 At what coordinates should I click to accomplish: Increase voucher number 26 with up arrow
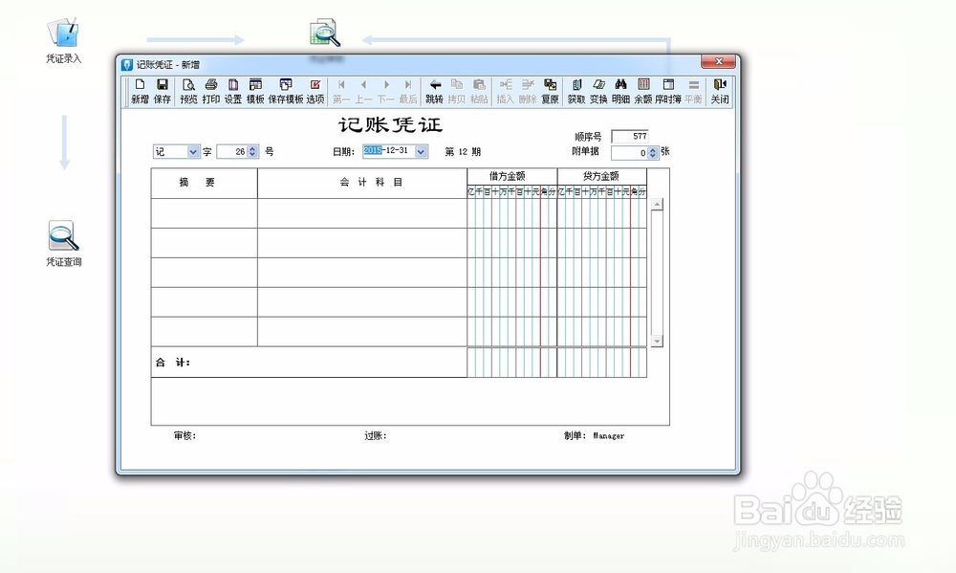[x=252, y=148]
